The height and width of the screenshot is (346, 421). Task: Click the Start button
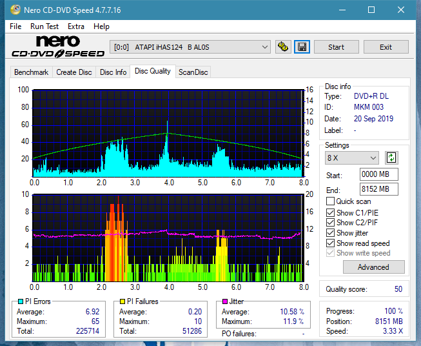coord(336,47)
